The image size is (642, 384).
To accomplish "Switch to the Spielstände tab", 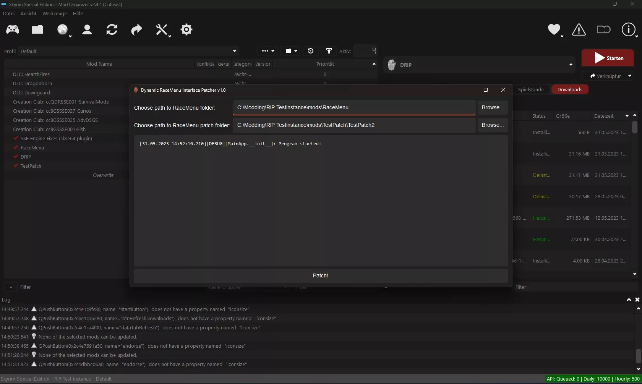I will [x=531, y=89].
